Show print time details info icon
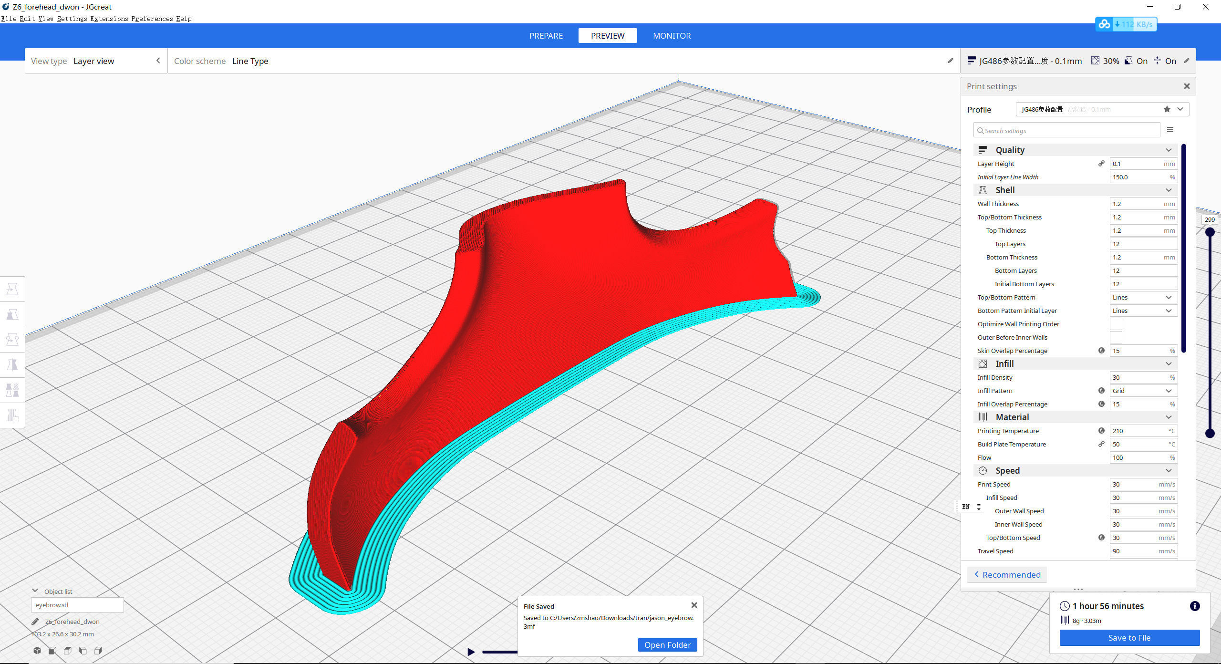 tap(1194, 606)
